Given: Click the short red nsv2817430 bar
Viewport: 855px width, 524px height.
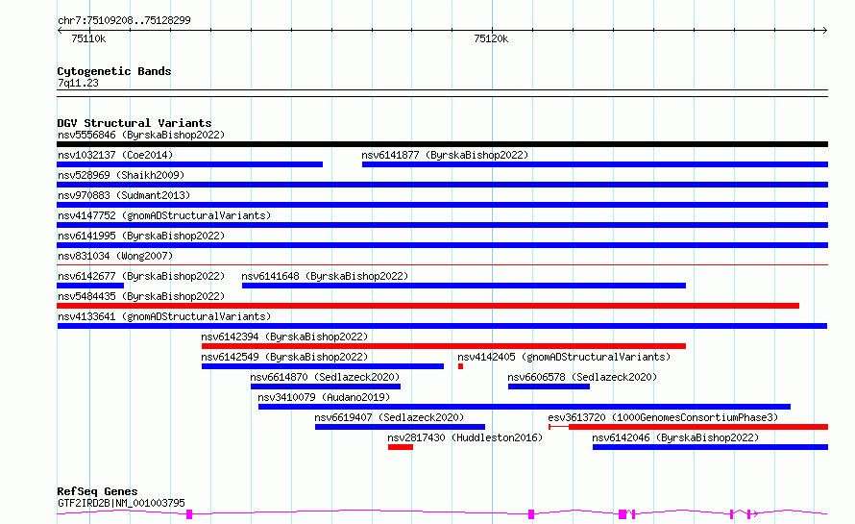Looking at the screenshot, I should tap(401, 447).
